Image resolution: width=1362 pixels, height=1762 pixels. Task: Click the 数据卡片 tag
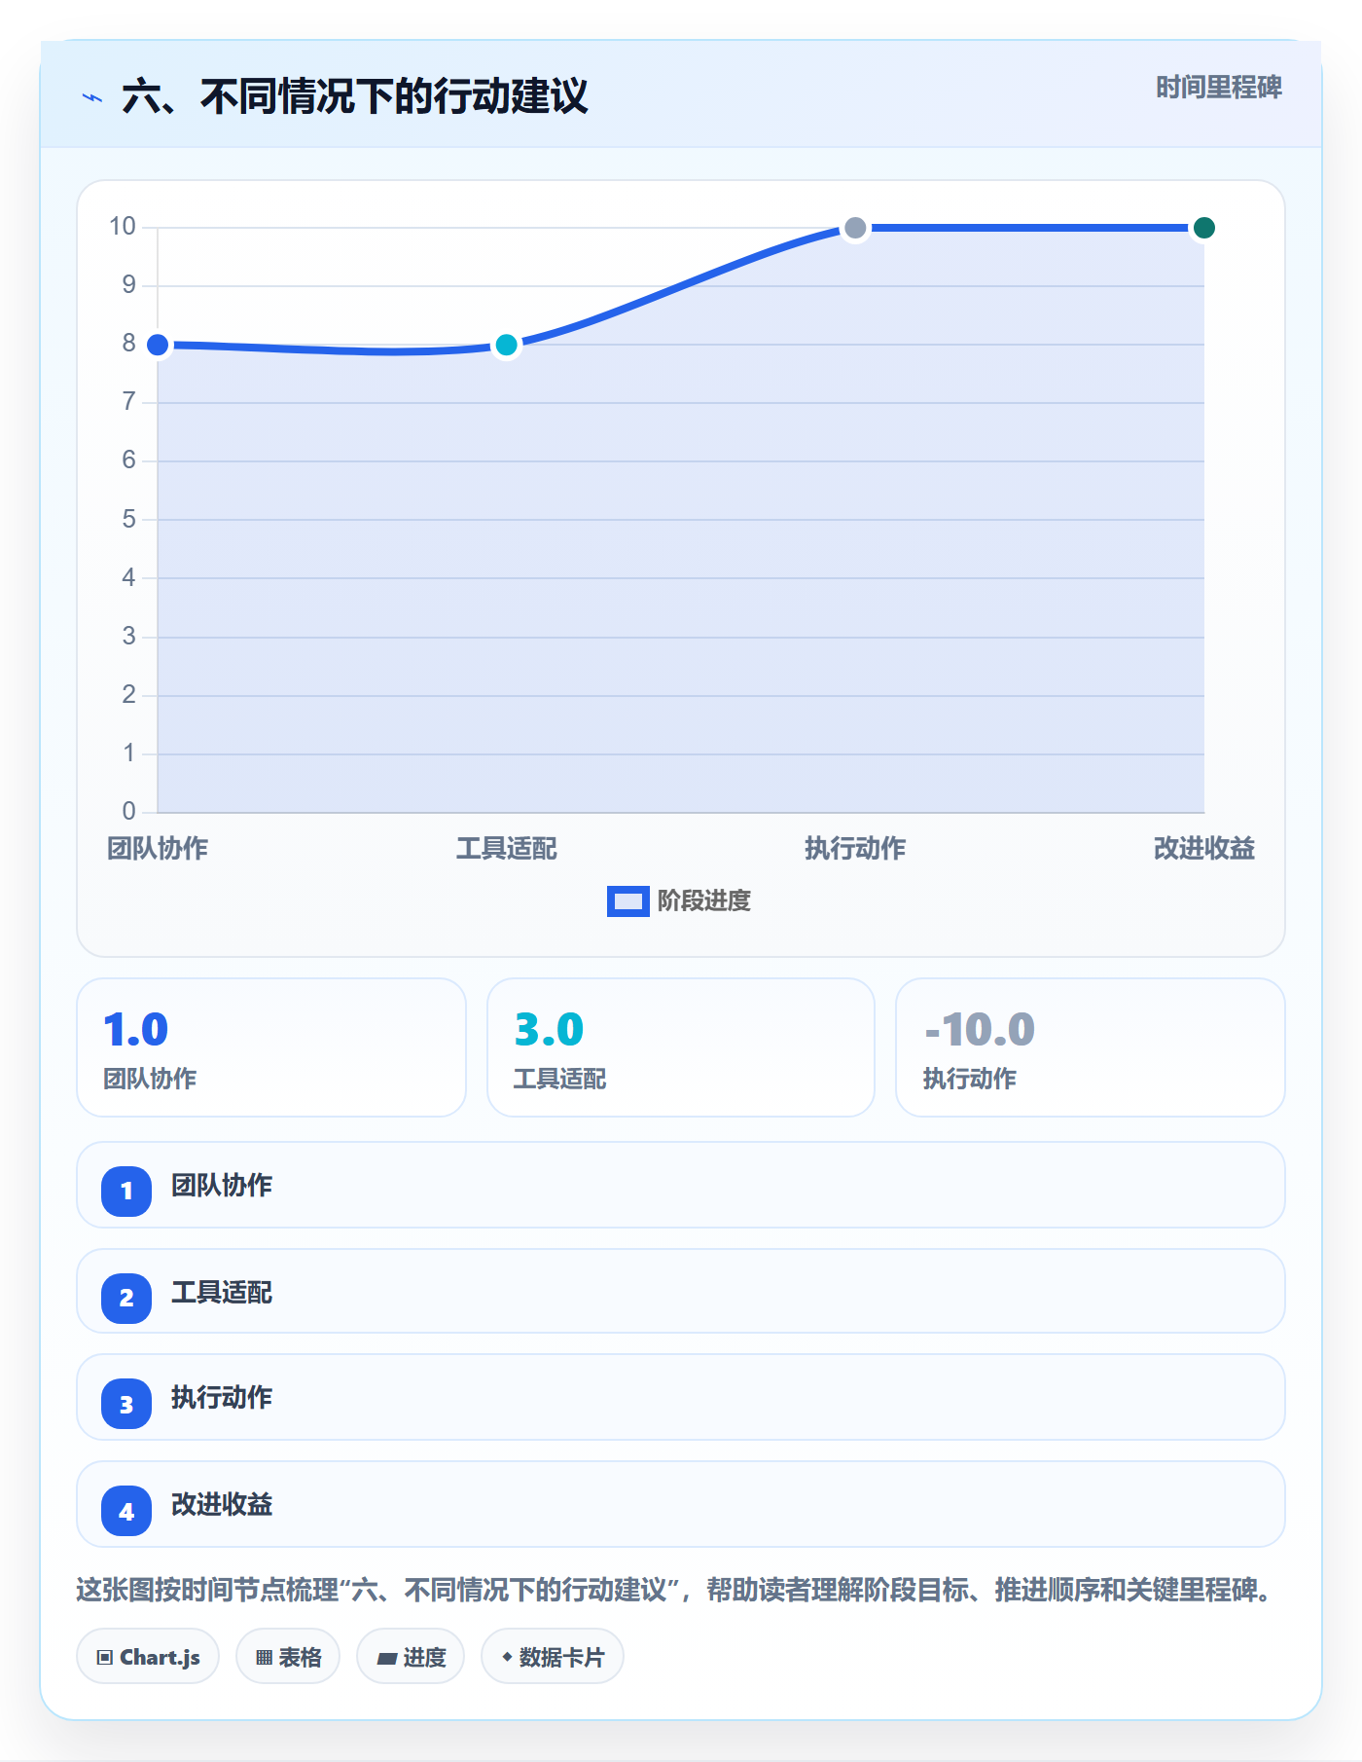coord(553,1657)
